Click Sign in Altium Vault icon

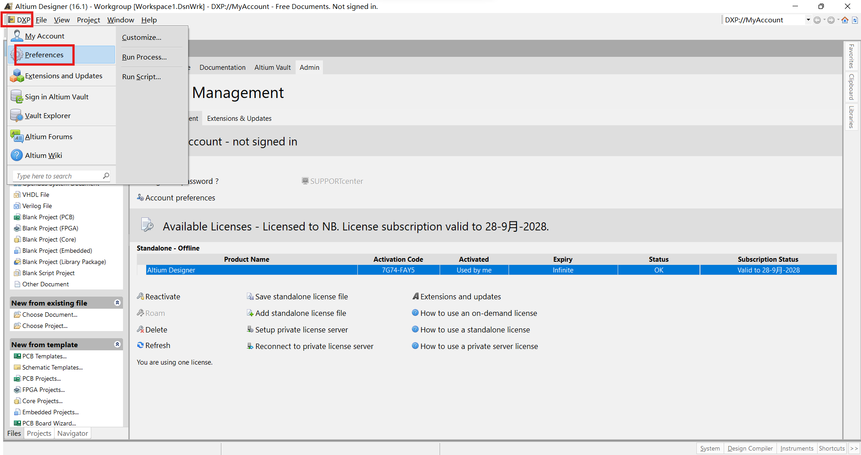point(17,97)
